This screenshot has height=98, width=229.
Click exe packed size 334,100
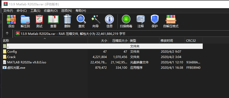[121, 68]
